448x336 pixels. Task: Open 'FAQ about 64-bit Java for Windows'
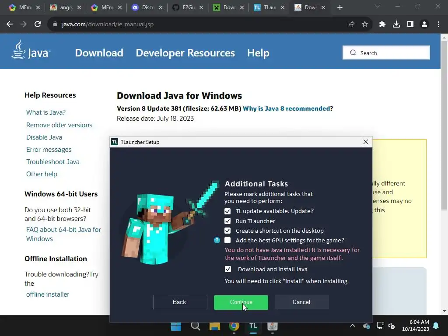pos(63,234)
